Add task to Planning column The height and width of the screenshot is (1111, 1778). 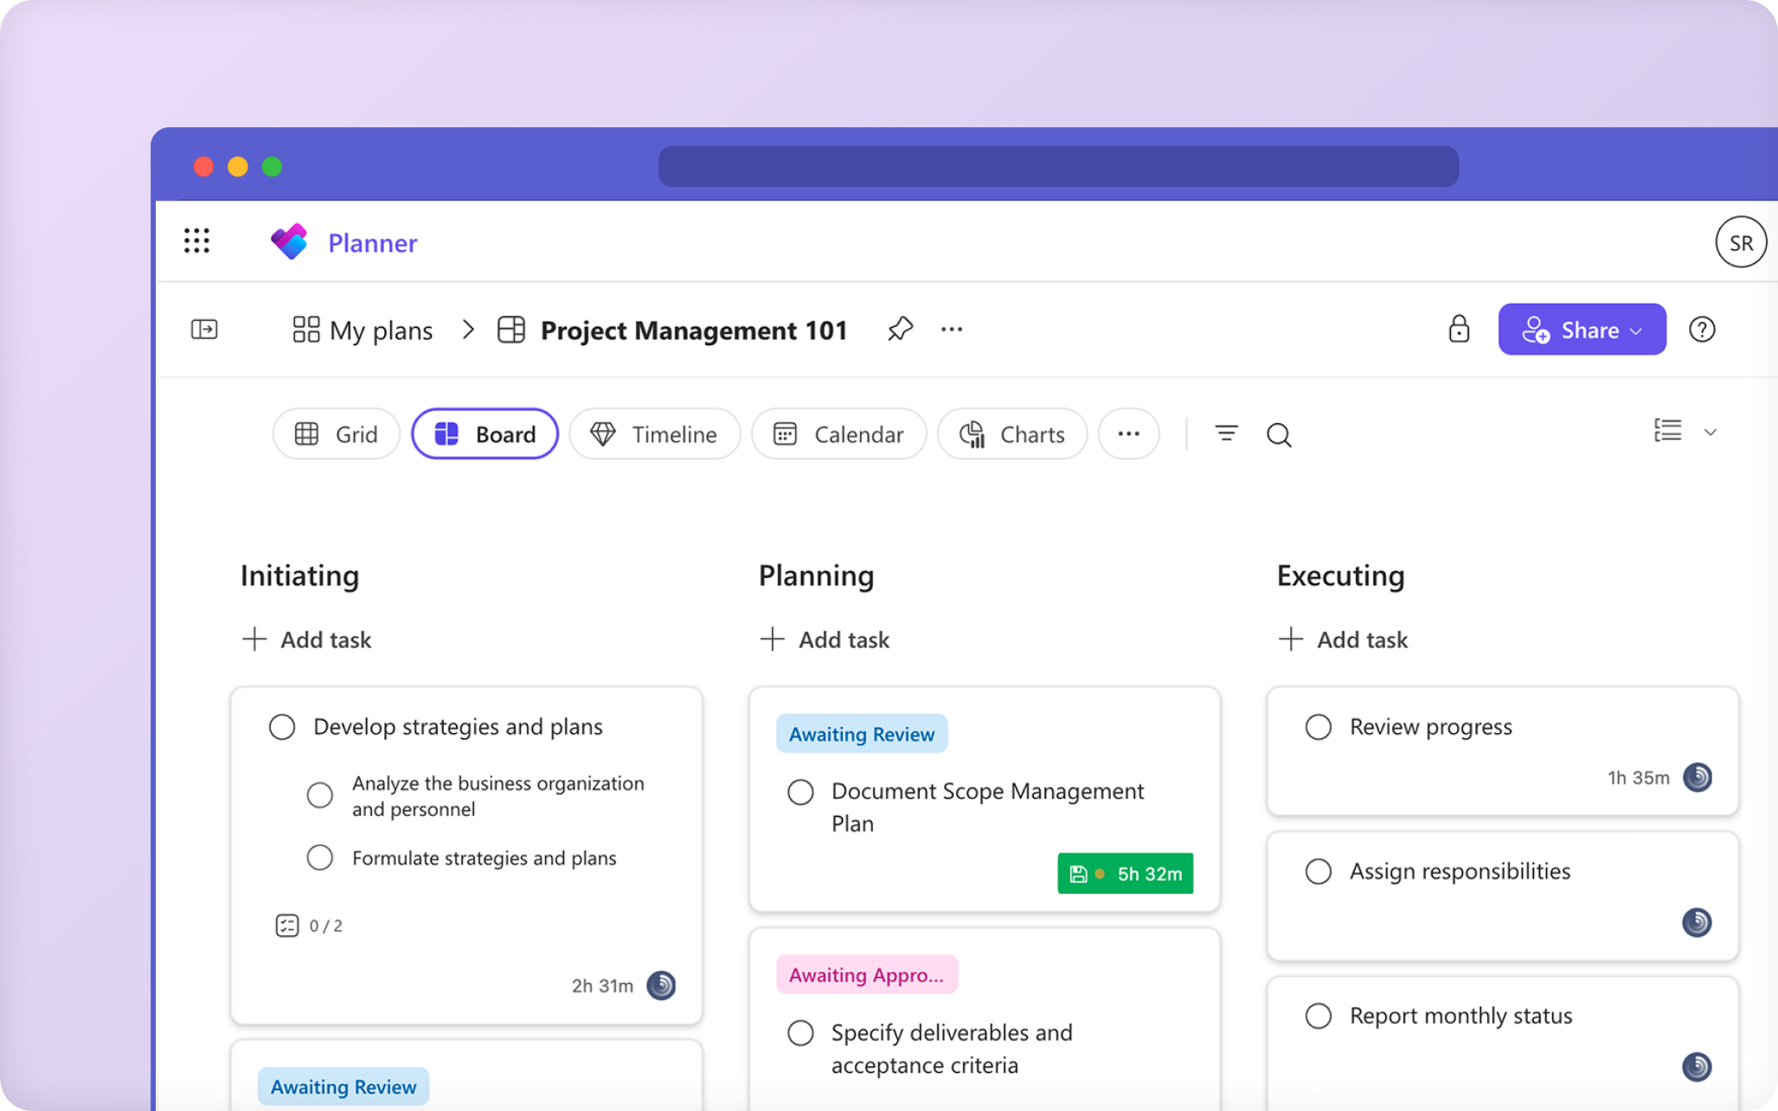point(825,639)
